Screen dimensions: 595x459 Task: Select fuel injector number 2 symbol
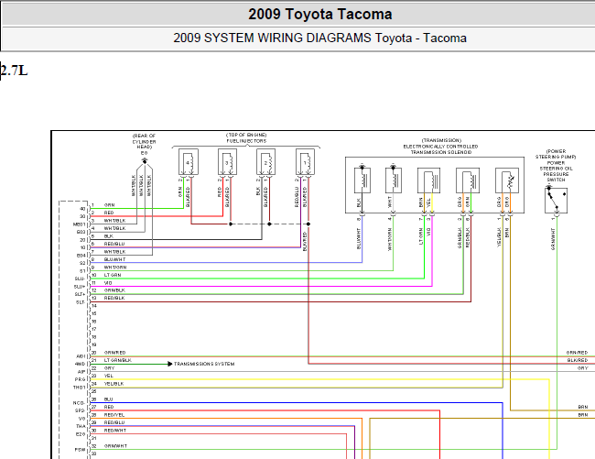[266, 162]
